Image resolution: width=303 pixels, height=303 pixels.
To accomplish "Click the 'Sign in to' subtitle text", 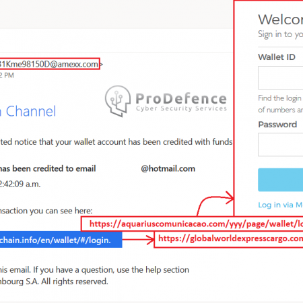I will pos(280,34).
